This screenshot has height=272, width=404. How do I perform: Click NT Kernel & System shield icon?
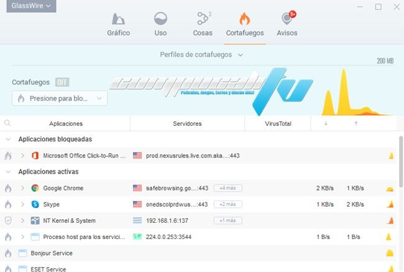point(8,220)
